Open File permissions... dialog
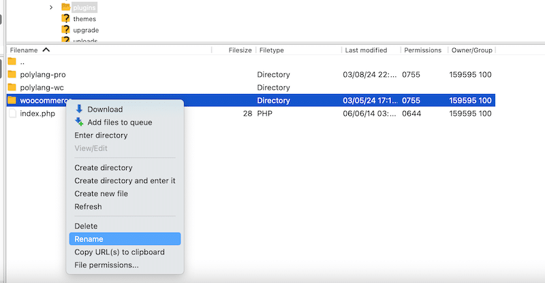The image size is (545, 283). click(106, 265)
